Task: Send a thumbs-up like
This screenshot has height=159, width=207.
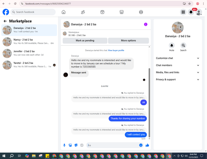Action: 147,145
